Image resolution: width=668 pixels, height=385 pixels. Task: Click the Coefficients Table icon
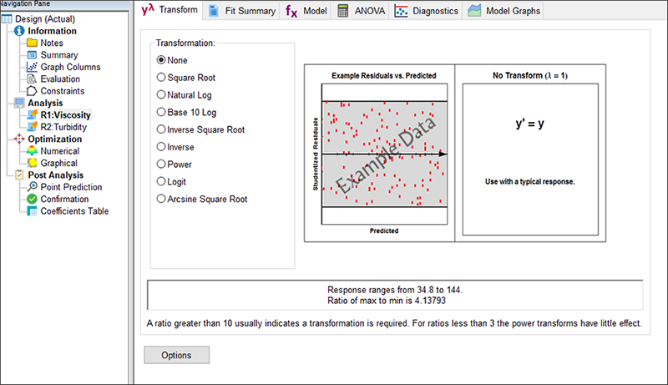pyautogui.click(x=32, y=211)
